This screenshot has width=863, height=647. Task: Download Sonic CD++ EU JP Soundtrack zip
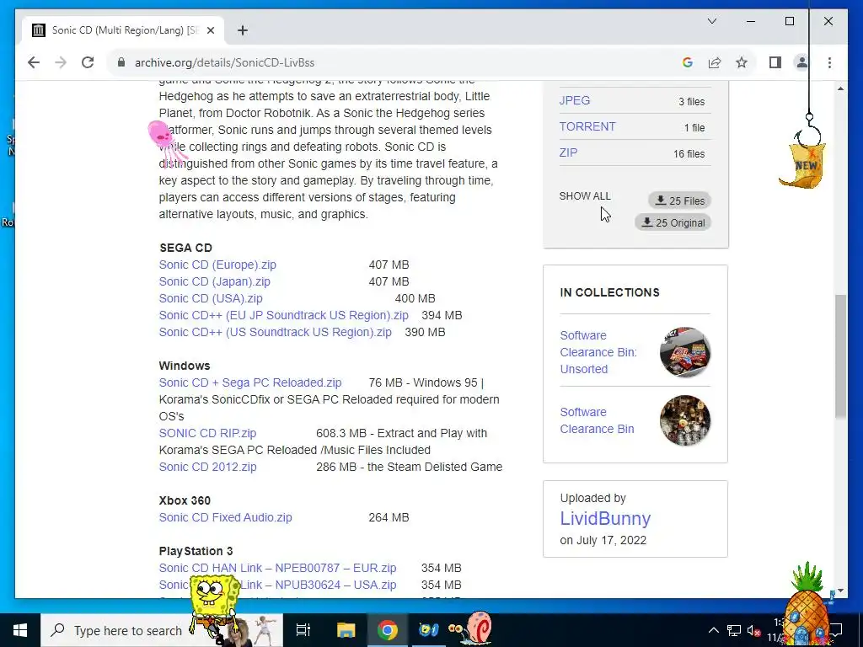(283, 315)
